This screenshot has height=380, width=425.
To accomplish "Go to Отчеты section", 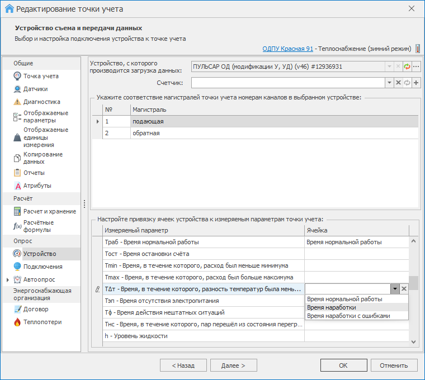I will click(34, 173).
